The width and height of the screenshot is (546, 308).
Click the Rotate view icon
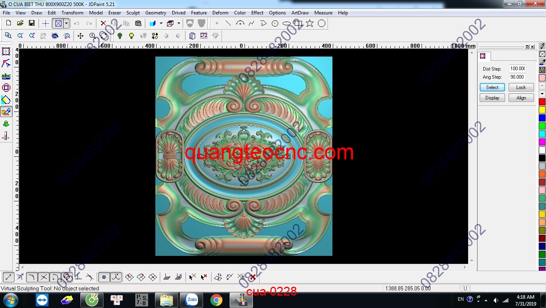[104, 35]
